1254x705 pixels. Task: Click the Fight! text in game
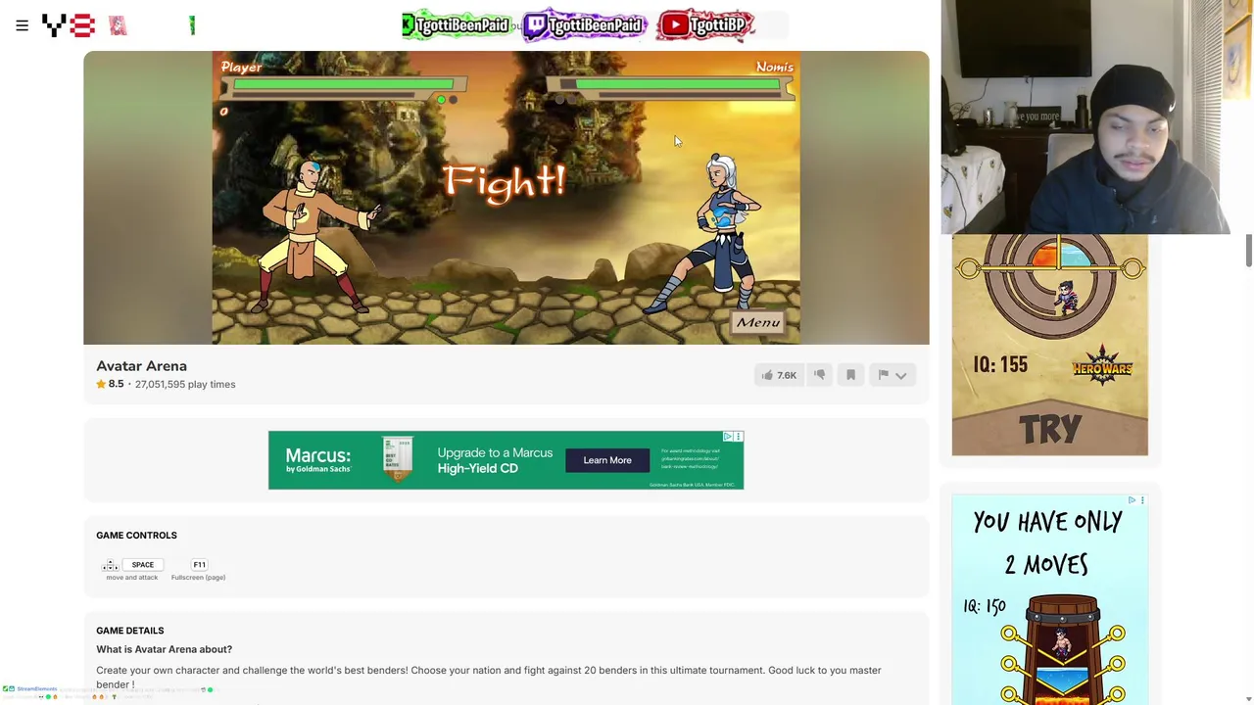[505, 183]
